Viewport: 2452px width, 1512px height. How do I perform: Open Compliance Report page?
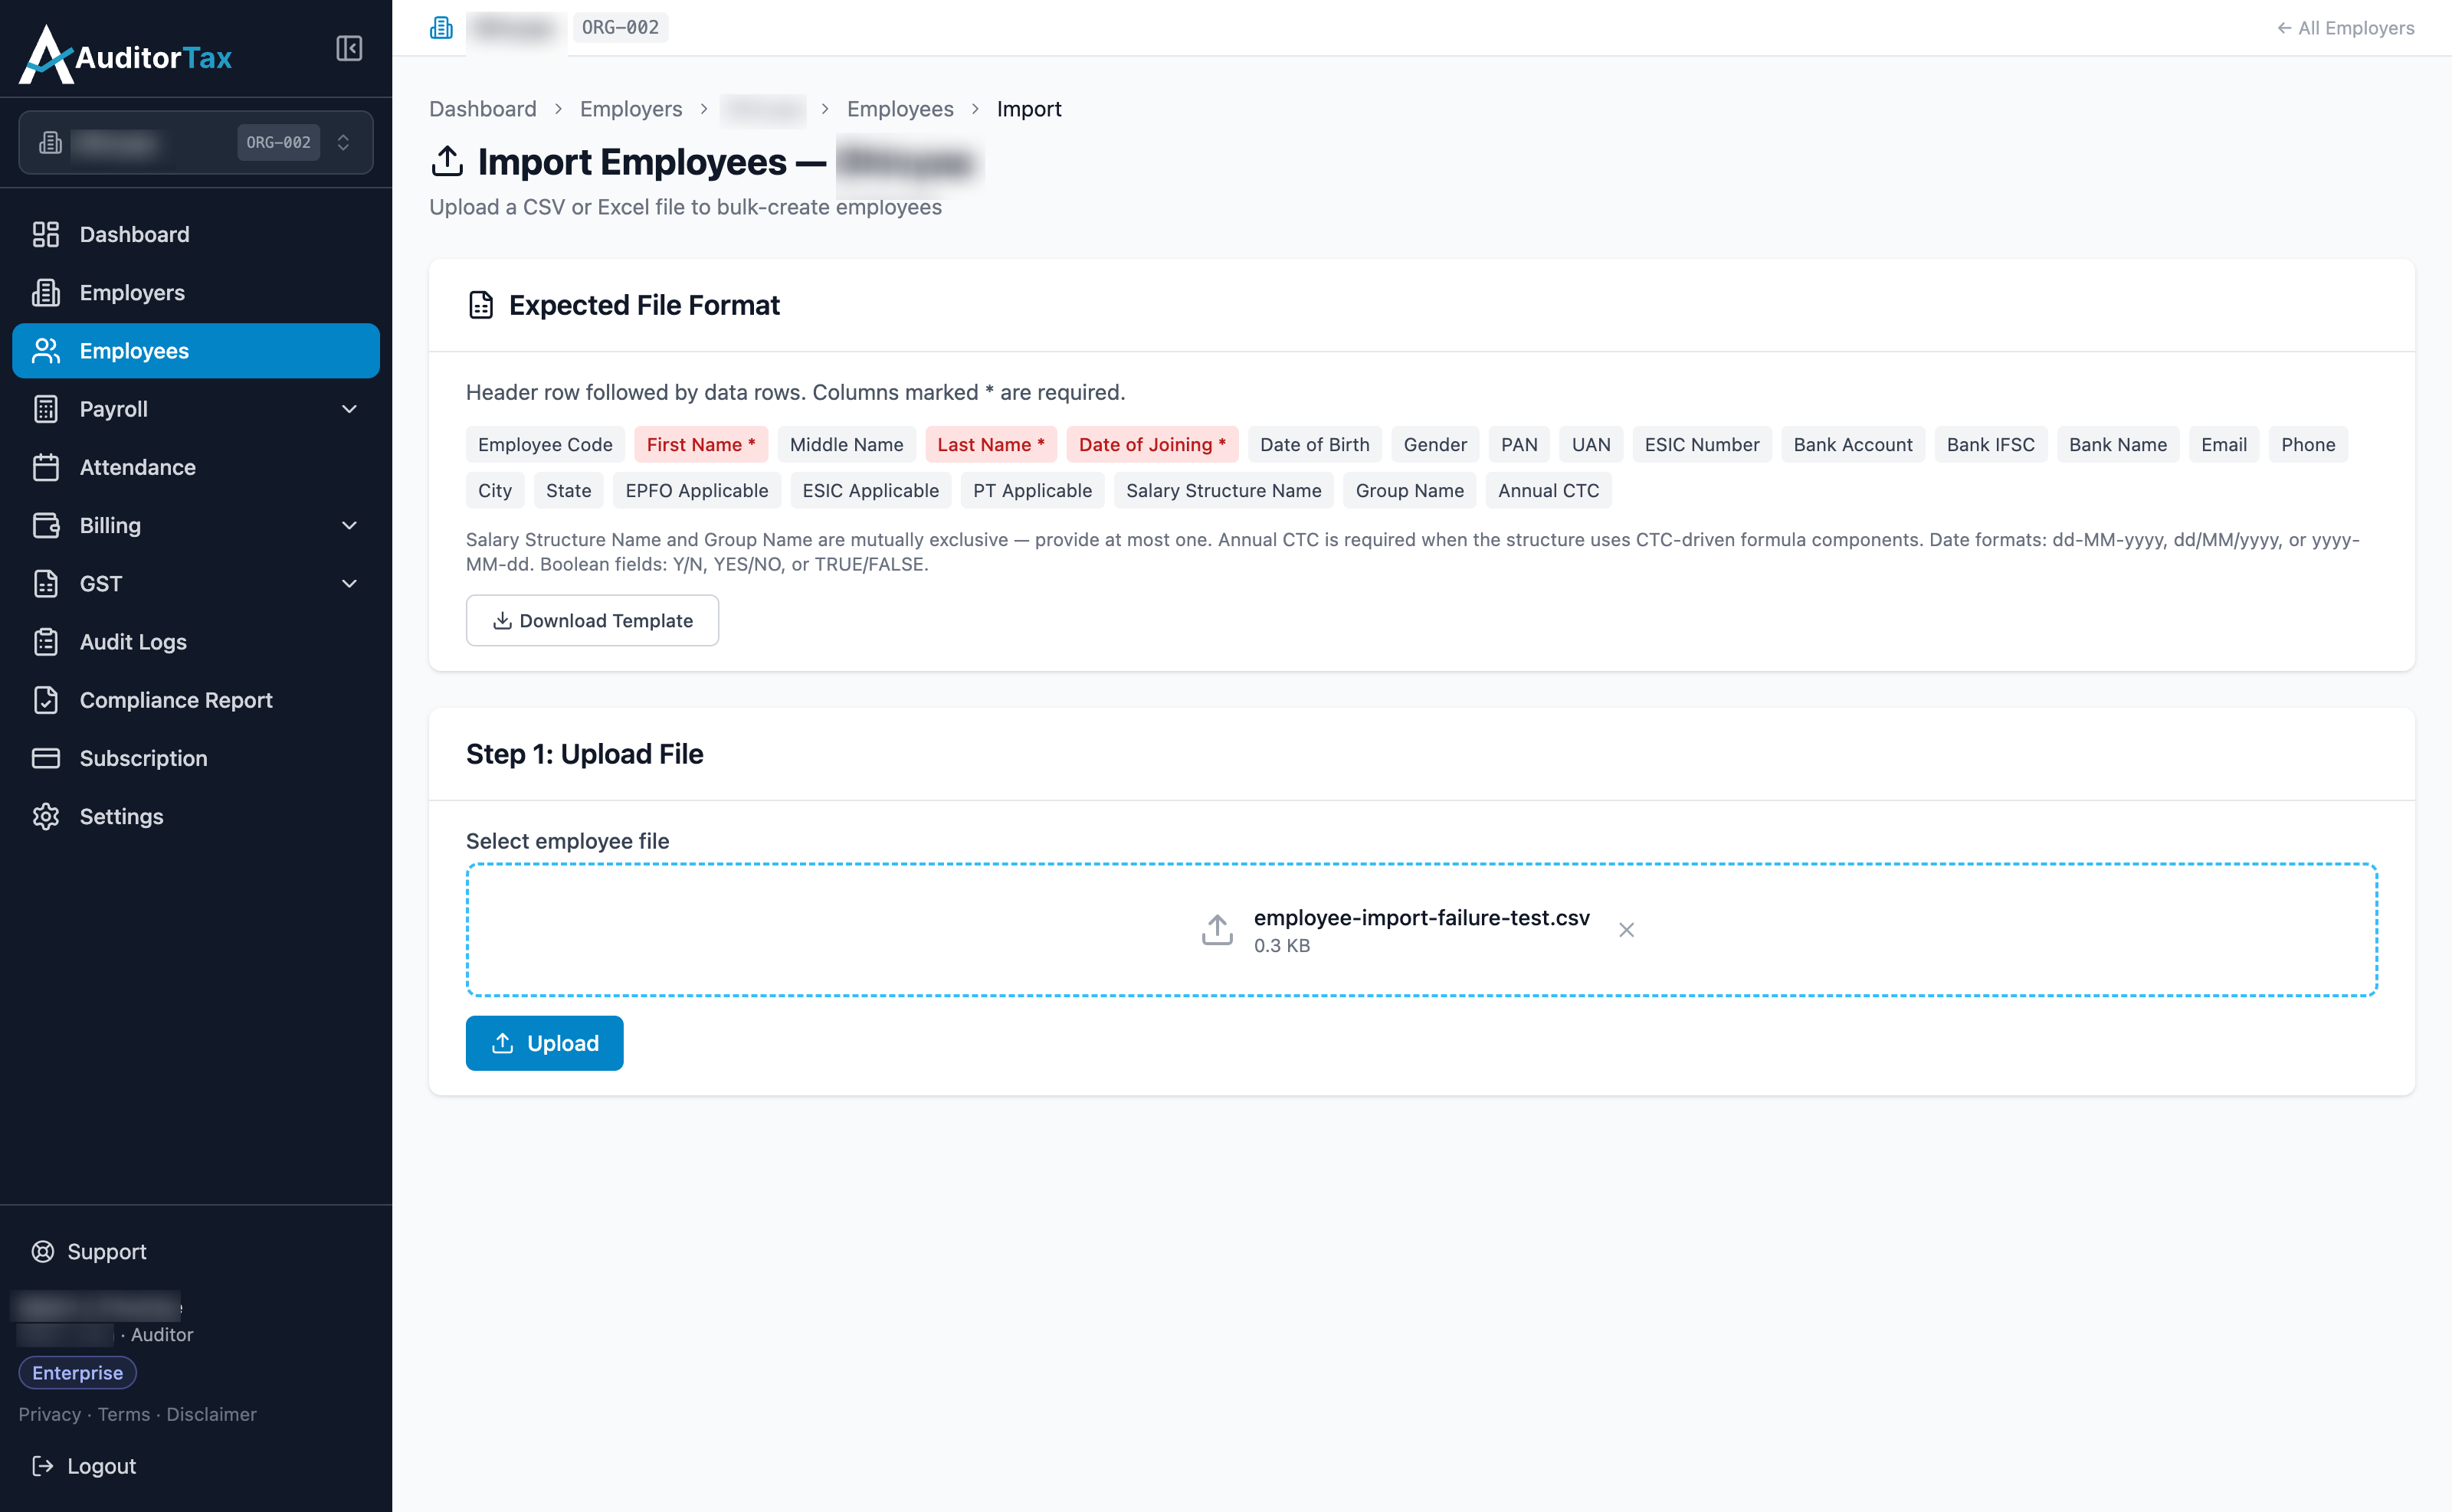[196, 700]
